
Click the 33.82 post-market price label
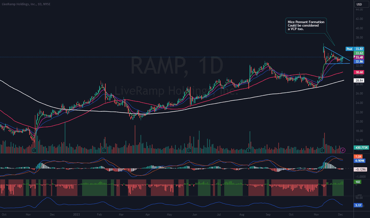coord(359,49)
